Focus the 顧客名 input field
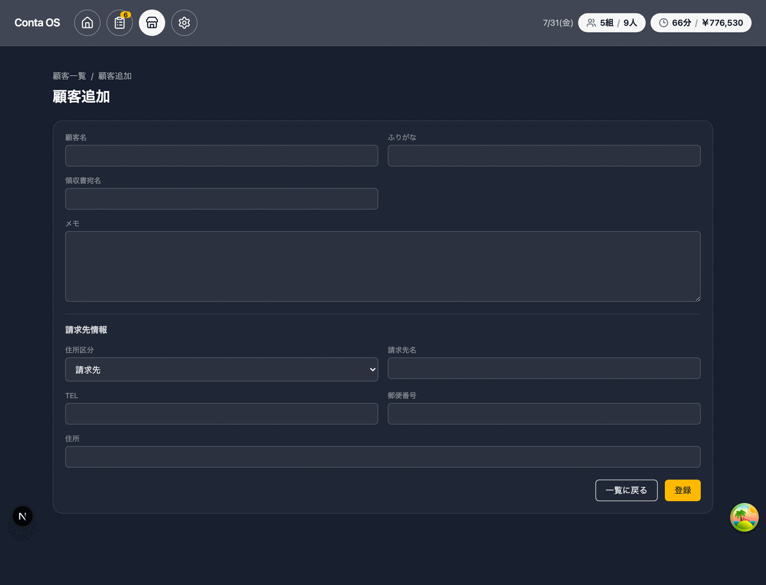766x585 pixels. pos(221,156)
